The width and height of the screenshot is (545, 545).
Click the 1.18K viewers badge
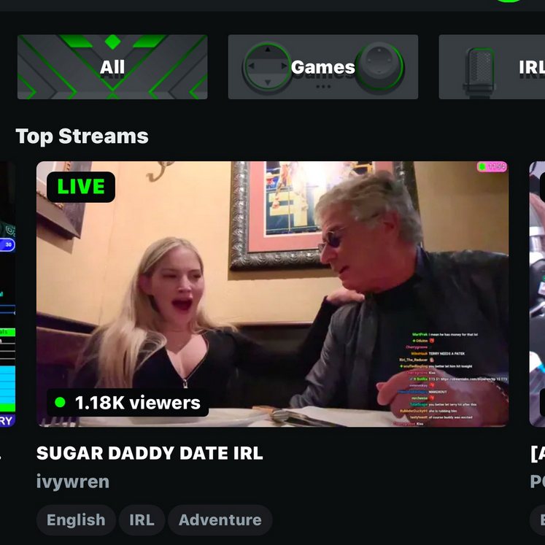(x=128, y=403)
